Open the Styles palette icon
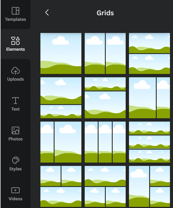173x208 pixels. pos(16,160)
